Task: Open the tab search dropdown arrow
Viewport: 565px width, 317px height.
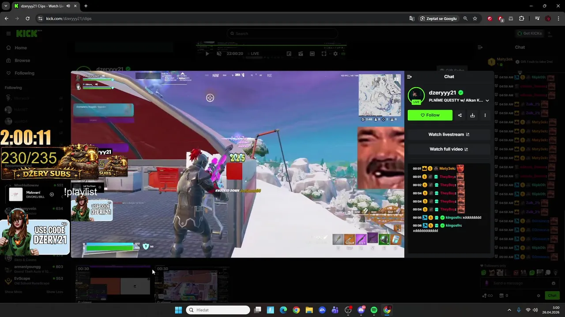Action: click(6, 6)
